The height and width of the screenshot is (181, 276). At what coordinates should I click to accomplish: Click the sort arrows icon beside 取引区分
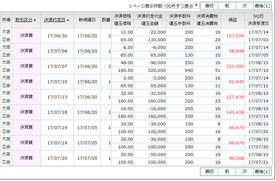point(35,20)
